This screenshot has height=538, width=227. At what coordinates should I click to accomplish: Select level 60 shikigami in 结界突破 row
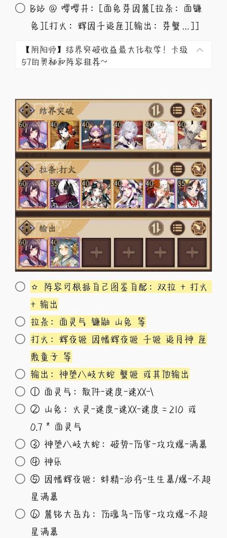coord(33,135)
